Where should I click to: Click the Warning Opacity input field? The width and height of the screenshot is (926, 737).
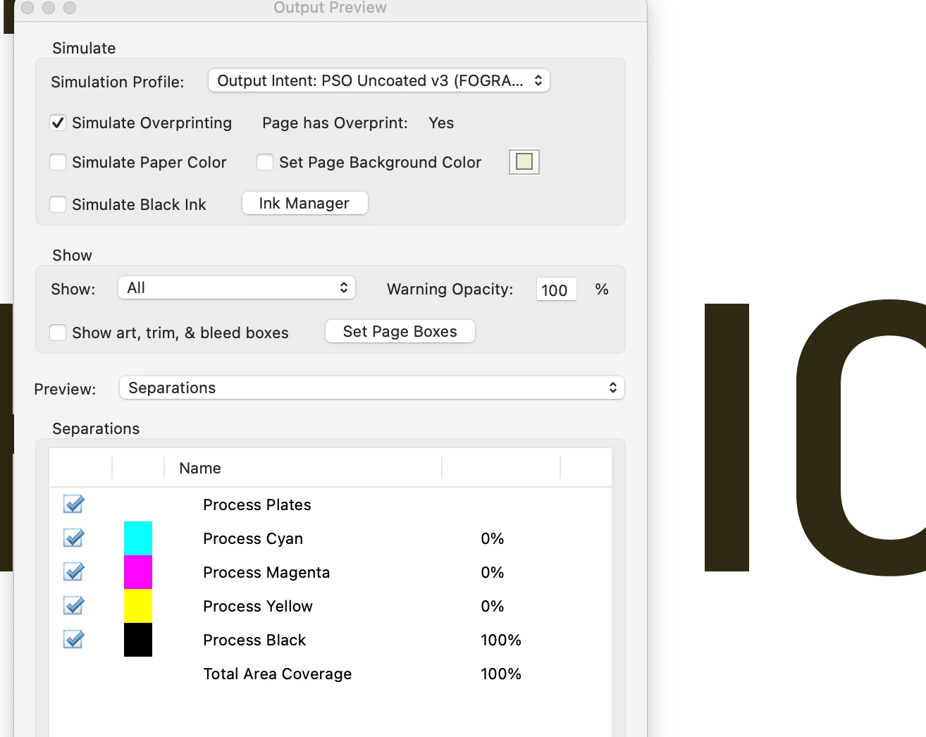pyautogui.click(x=557, y=290)
